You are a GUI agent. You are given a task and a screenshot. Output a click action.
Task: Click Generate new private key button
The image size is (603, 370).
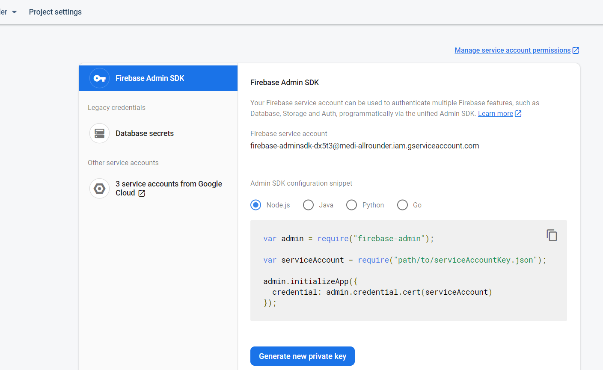point(303,356)
